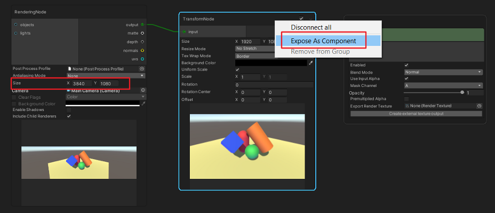Click the Rotation value field

pyautogui.click(x=274, y=85)
